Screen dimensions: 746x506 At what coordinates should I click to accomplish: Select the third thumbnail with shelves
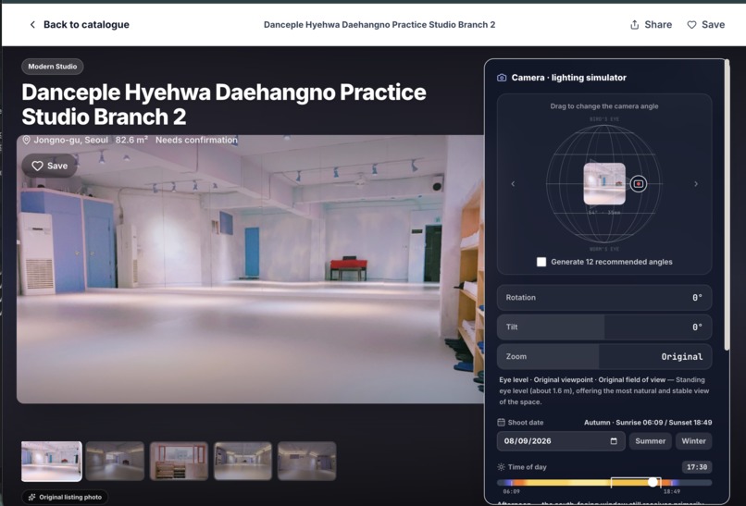[179, 462]
